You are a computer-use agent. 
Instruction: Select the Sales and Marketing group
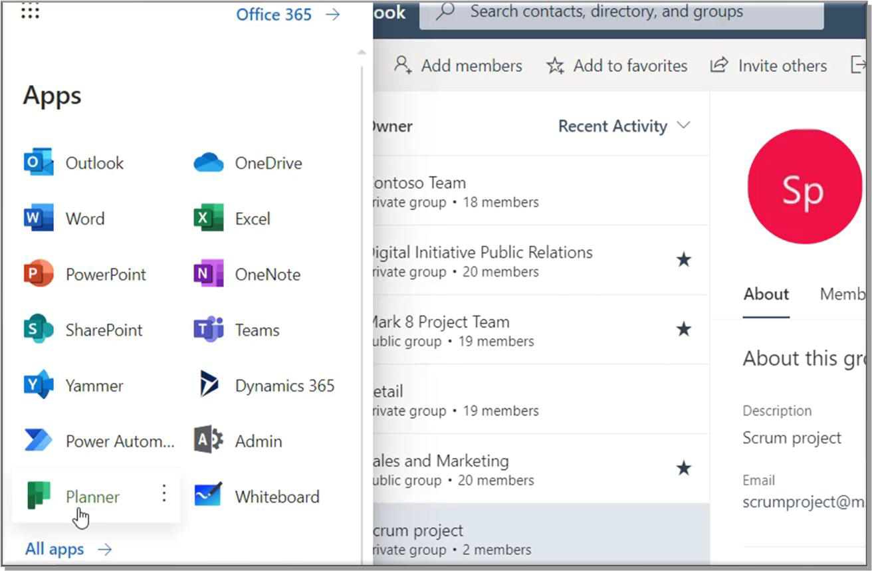tap(541, 469)
